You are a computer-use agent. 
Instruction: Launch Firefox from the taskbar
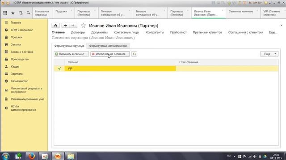point(32,156)
